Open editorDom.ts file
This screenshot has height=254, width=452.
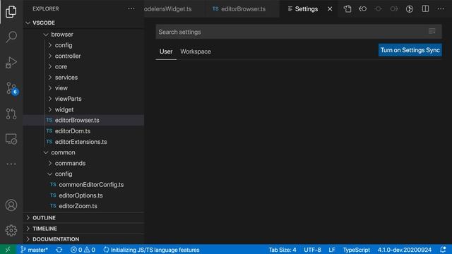(83, 131)
